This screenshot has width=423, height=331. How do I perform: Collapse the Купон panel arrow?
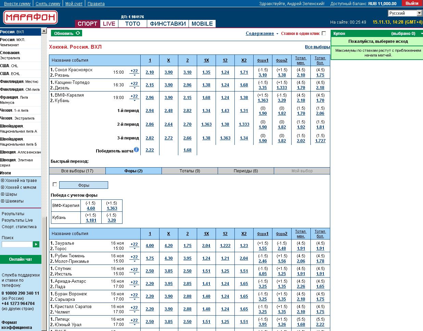click(x=421, y=34)
